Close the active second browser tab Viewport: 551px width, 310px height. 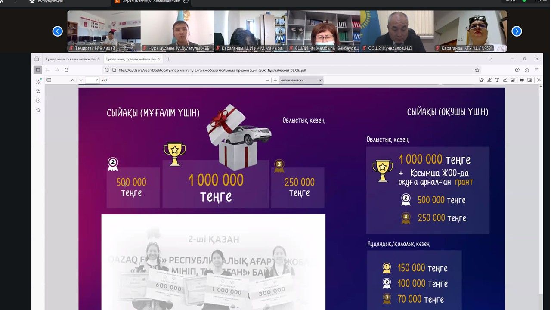point(159,59)
